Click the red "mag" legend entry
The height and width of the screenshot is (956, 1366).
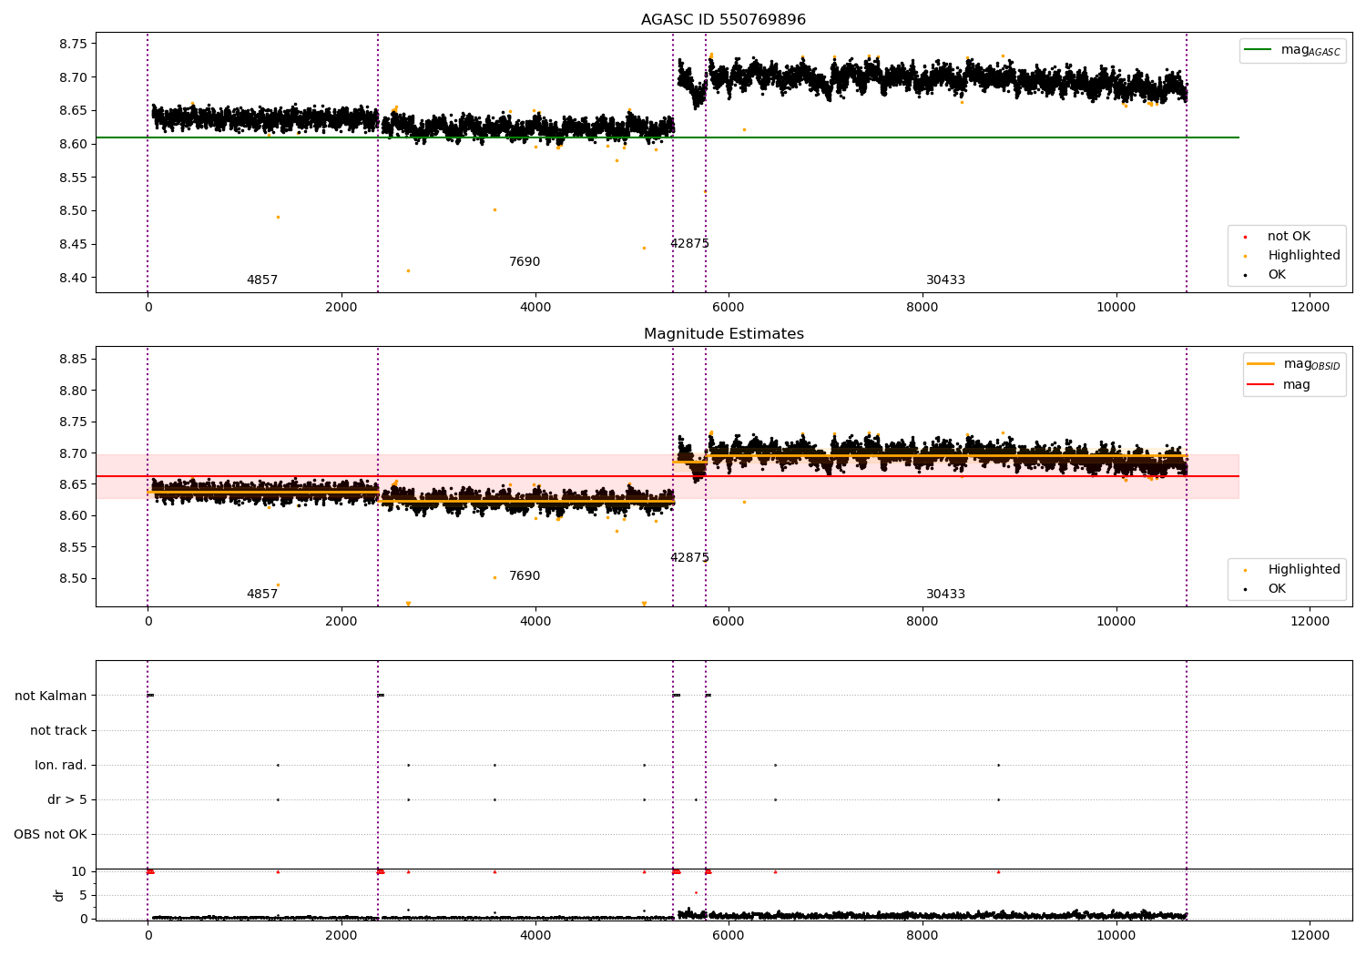pyautogui.click(x=1279, y=385)
